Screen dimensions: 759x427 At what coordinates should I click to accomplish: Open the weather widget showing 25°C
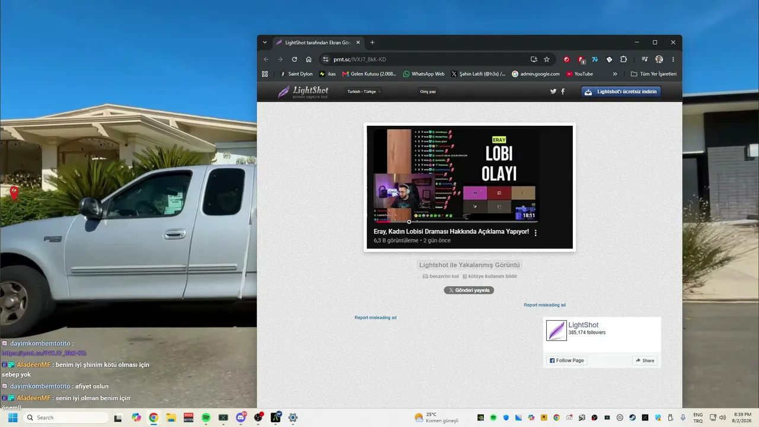tap(437, 418)
